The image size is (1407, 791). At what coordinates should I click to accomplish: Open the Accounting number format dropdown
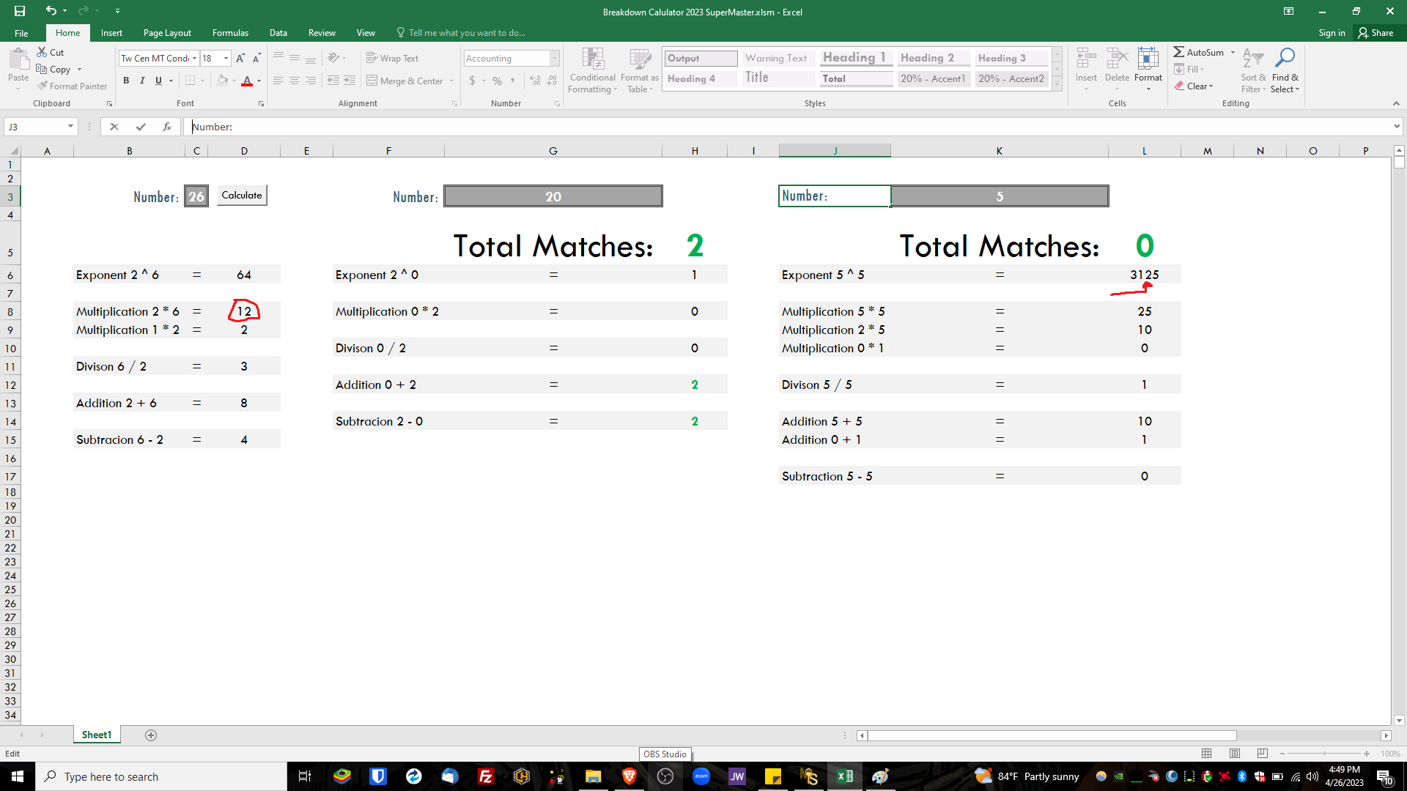554,58
